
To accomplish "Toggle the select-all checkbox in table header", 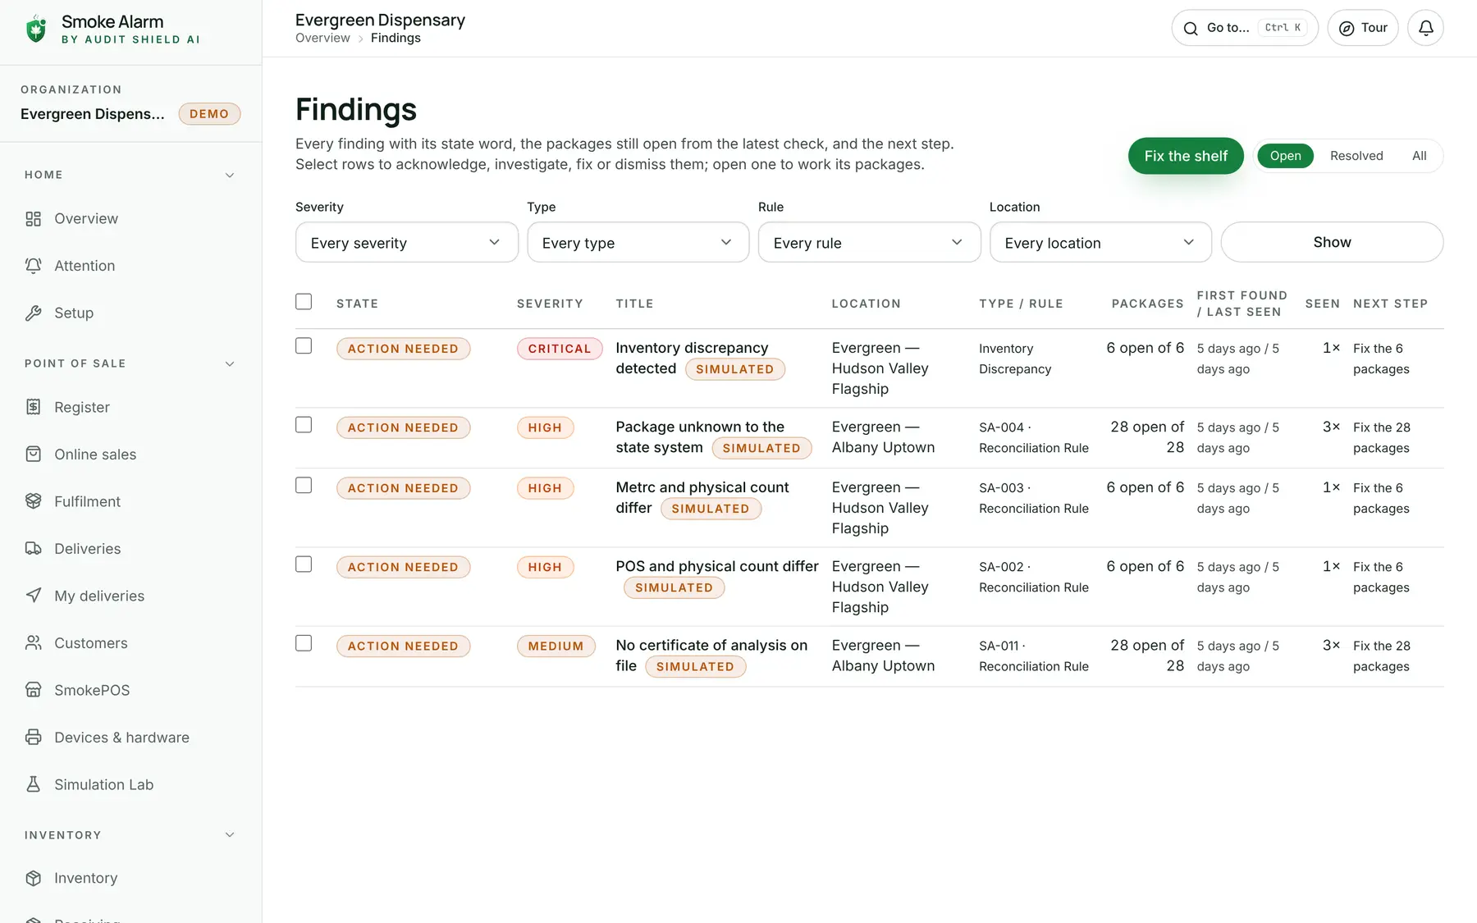I will (x=304, y=302).
